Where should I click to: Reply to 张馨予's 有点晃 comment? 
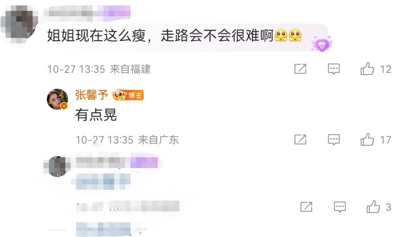334,140
